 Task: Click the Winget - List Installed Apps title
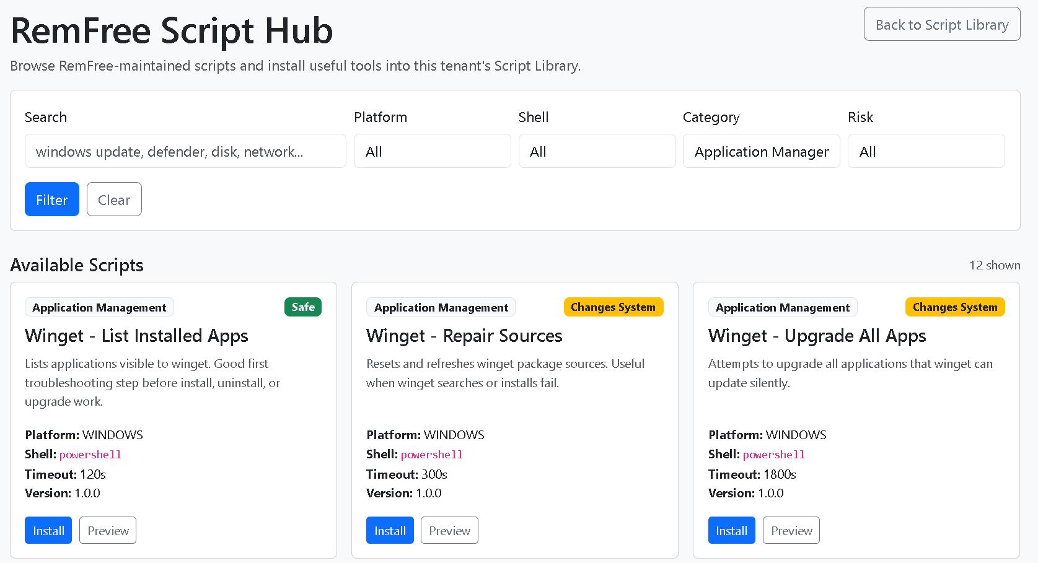coord(136,336)
